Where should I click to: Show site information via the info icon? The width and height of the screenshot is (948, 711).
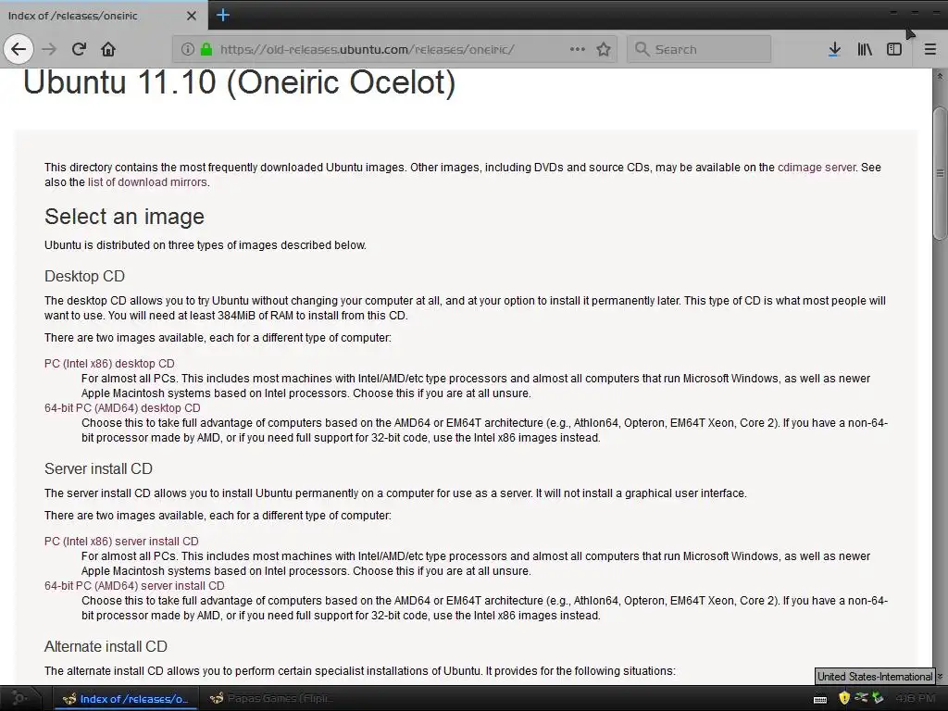point(187,49)
